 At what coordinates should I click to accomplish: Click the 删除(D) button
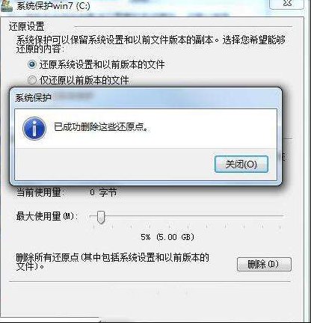(264, 264)
